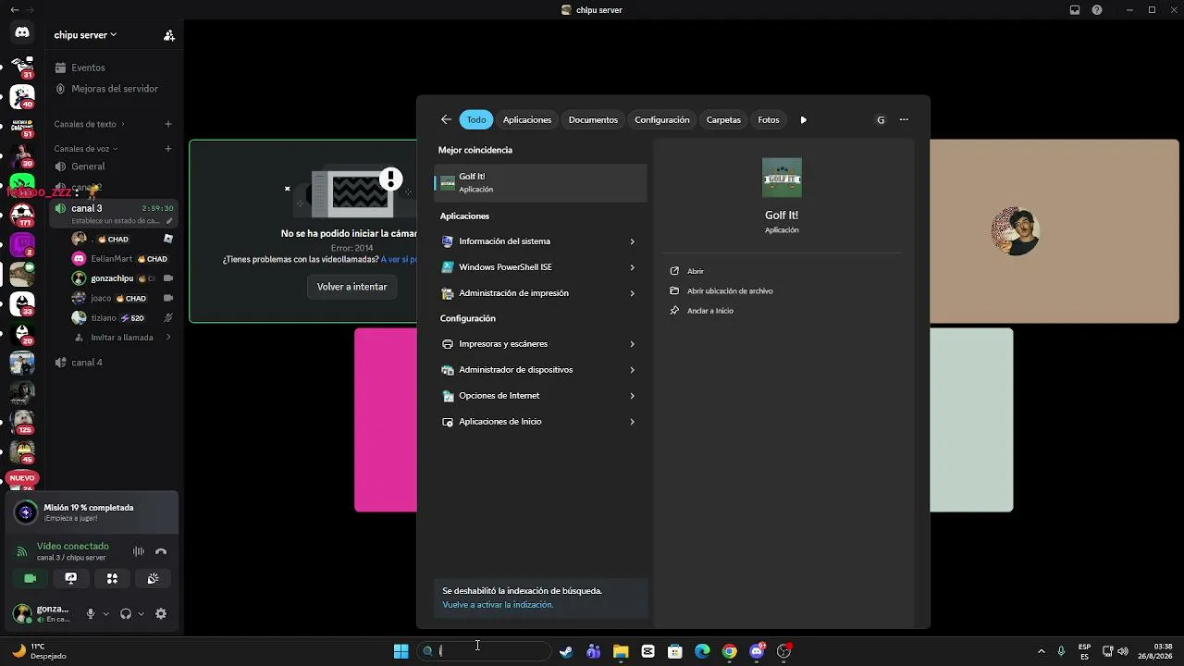Click Vuelve a activar la indización link
This screenshot has height=666, width=1184.
point(498,605)
